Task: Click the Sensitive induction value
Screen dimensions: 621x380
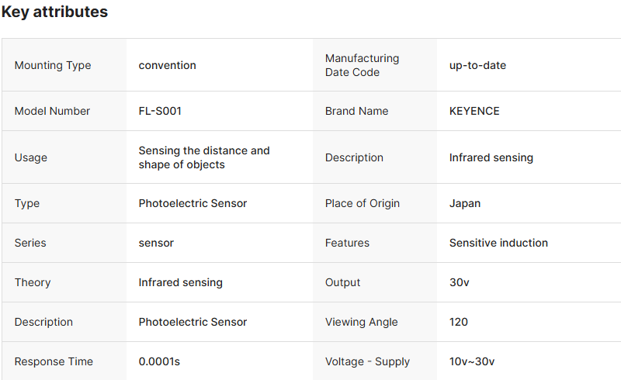Action: click(498, 243)
